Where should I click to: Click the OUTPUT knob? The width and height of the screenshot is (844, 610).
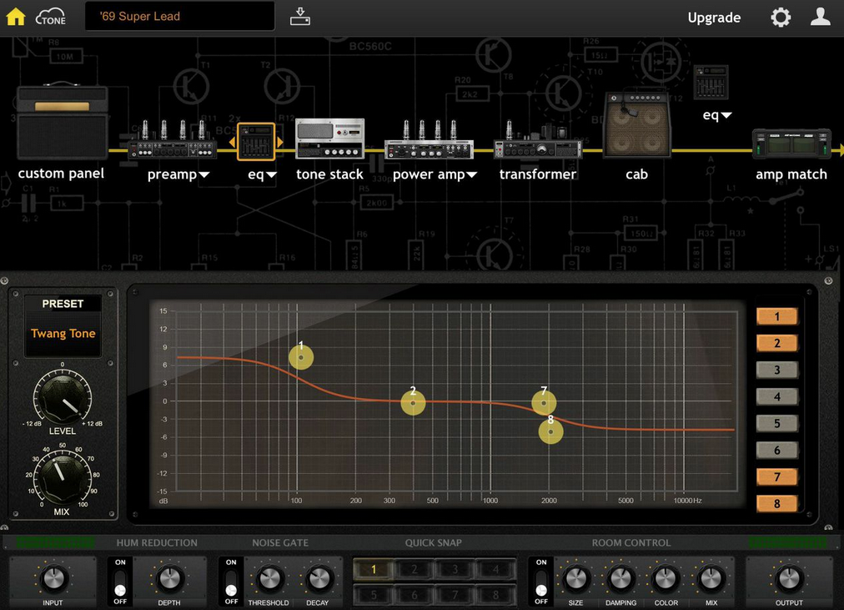tap(789, 578)
